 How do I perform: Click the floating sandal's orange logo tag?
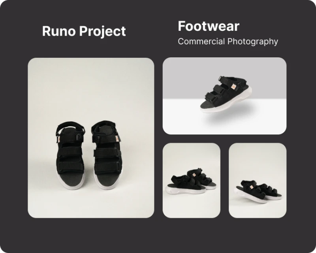233,87
